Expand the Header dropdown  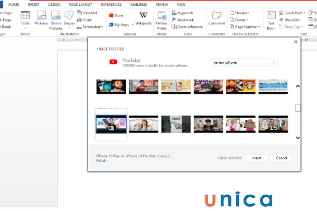click(242, 13)
